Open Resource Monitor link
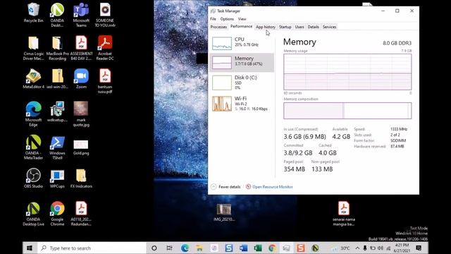The image size is (451, 254). tap(269, 186)
